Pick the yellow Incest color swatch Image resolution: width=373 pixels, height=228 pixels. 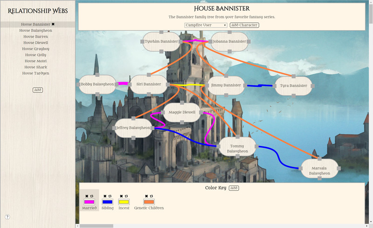pyautogui.click(x=124, y=202)
